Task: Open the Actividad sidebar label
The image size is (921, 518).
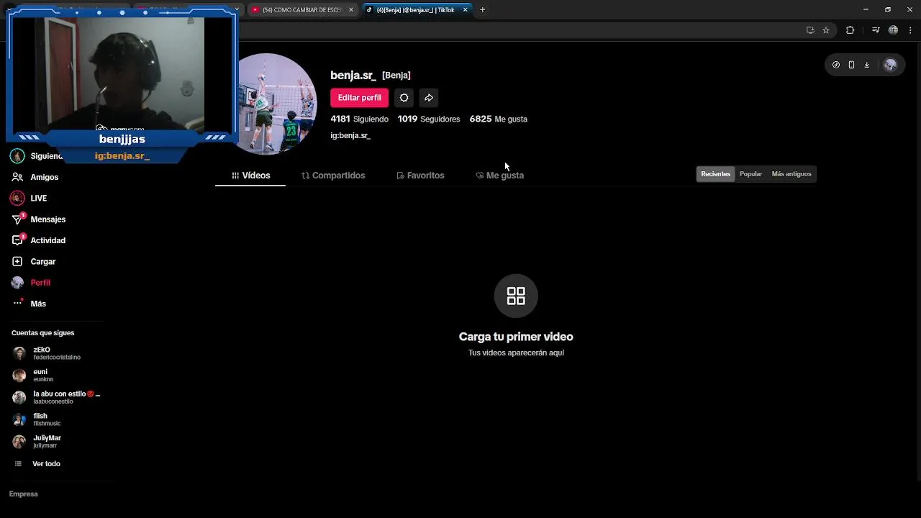Action: [48, 240]
